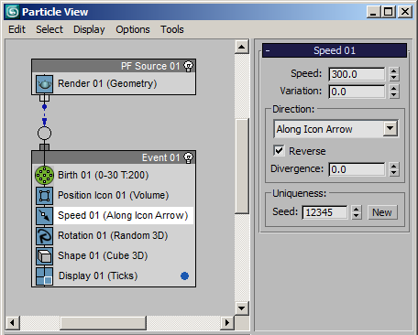Toggle the PF Source 01 lightbulb
Image resolution: width=418 pixels, height=335 pixels.
pyautogui.click(x=188, y=66)
